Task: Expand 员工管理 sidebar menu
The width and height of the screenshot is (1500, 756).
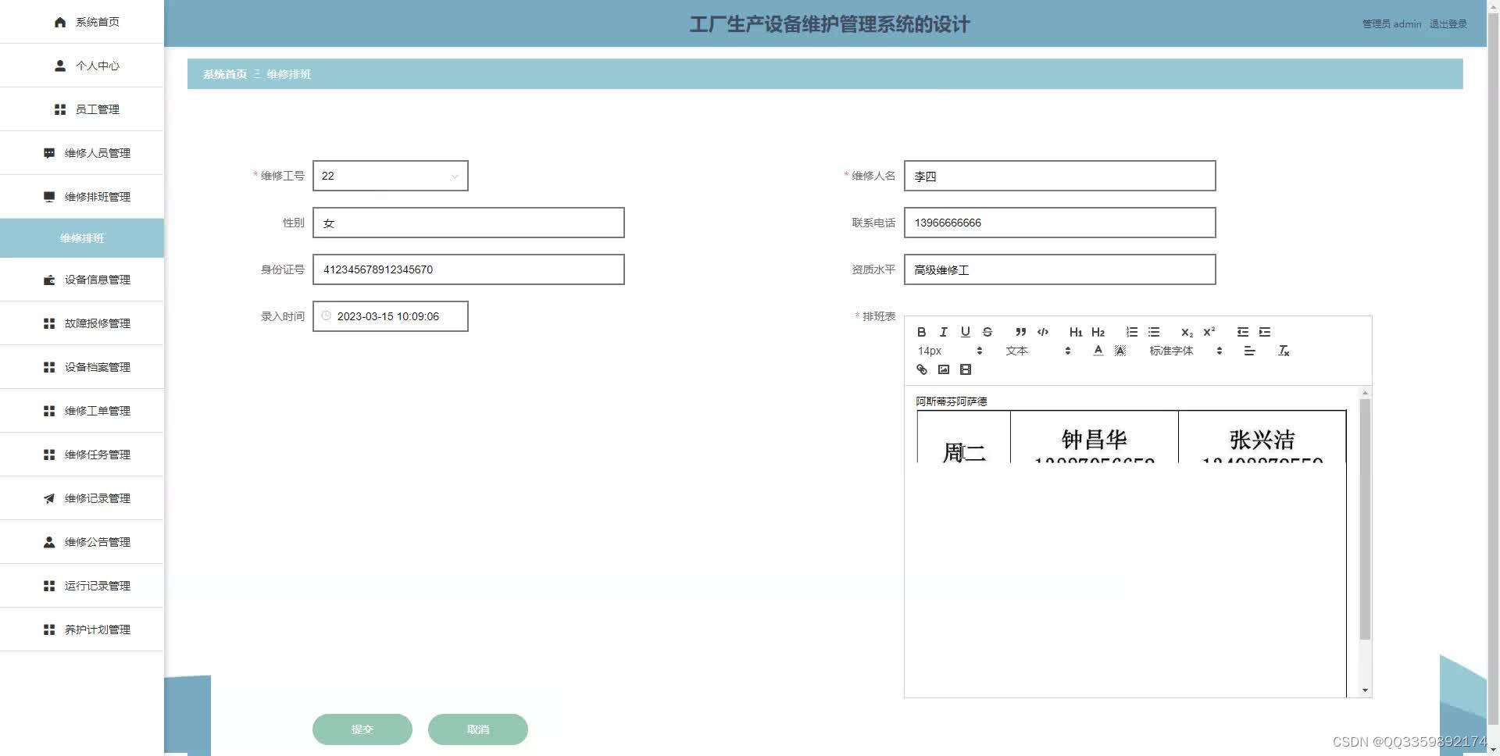Action: click(x=82, y=109)
